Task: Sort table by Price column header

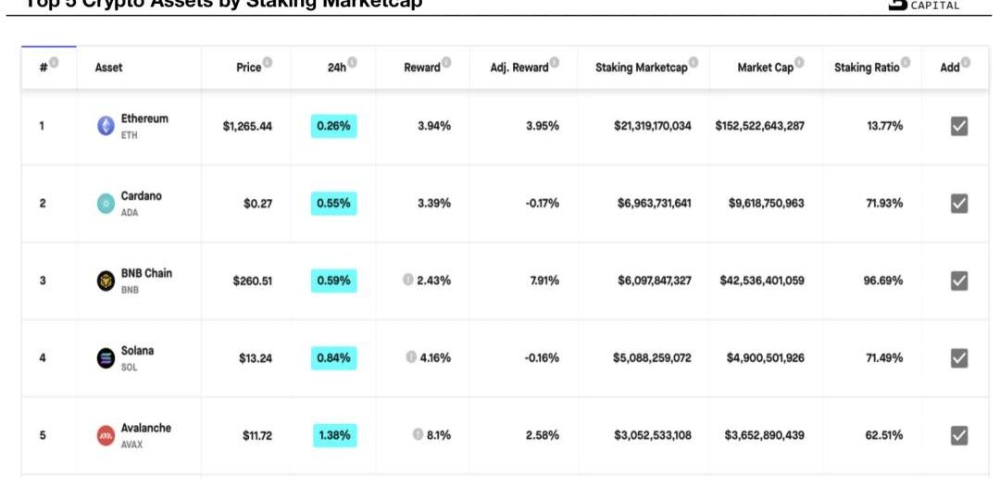Action: [x=248, y=68]
